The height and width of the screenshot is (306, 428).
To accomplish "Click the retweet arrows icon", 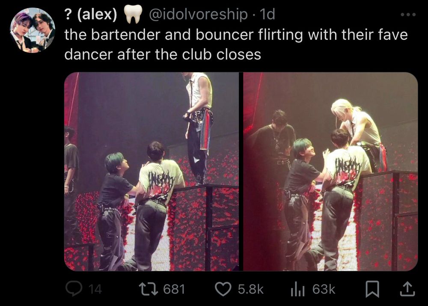I will pyautogui.click(x=149, y=289).
